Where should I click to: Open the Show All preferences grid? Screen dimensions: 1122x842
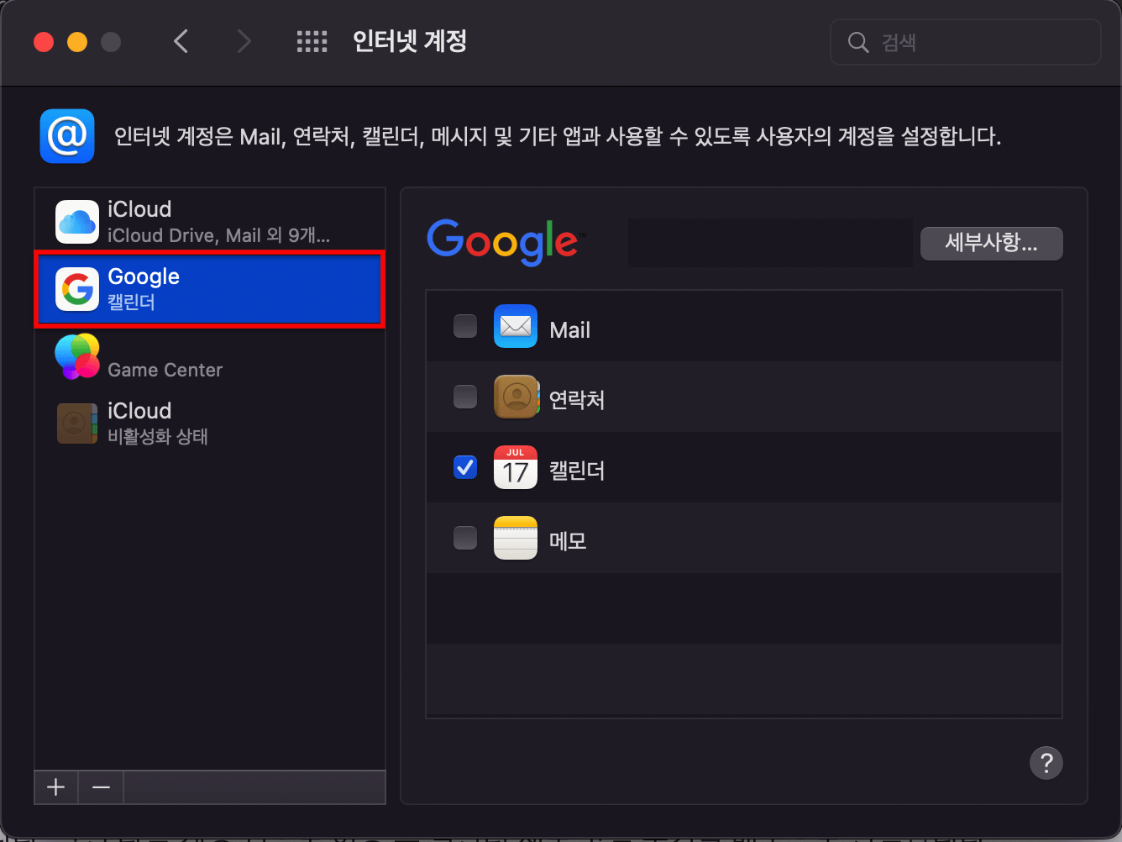(x=312, y=41)
